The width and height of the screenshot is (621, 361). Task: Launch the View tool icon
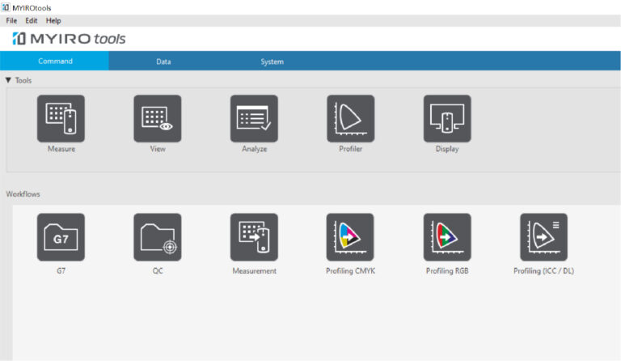(x=158, y=119)
